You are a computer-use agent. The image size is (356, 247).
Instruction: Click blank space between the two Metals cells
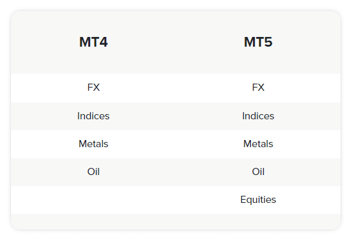176,144
